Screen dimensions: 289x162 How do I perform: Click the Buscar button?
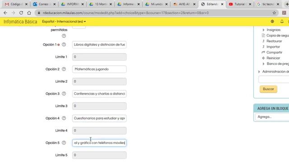point(268,89)
